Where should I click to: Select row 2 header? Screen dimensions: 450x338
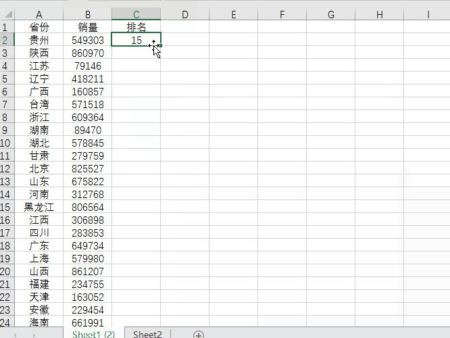pyautogui.click(x=7, y=40)
